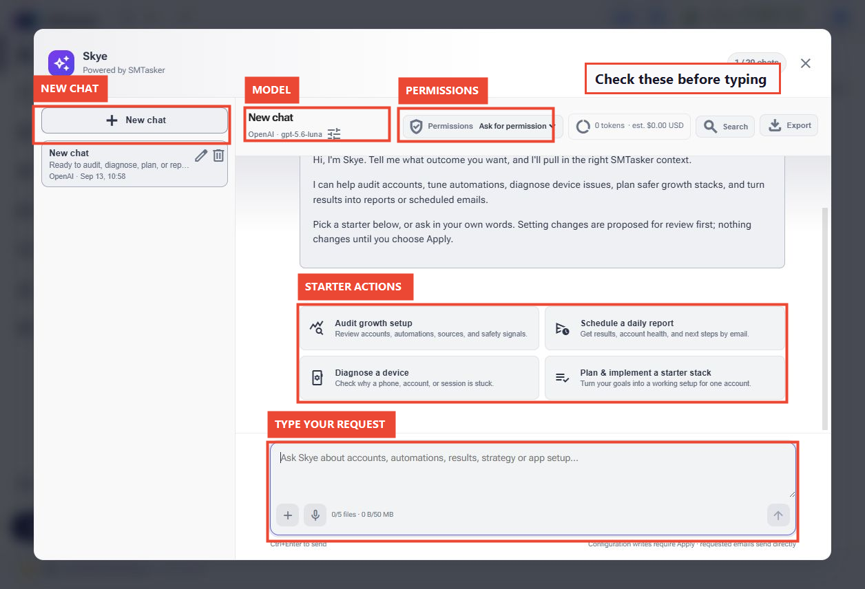Rename the New chat conversation with pencil icon

tap(201, 156)
